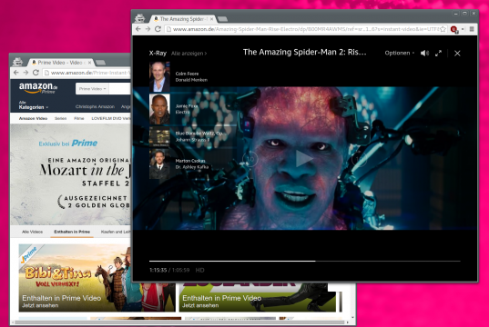Click the incognito icon of the front window

click(139, 18)
